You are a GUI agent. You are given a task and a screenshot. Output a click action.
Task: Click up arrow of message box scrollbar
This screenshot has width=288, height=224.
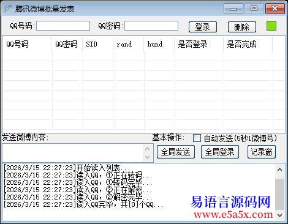[148, 149]
